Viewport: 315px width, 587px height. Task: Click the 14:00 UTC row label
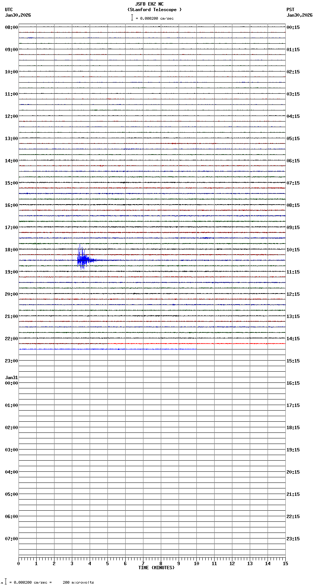[11, 161]
